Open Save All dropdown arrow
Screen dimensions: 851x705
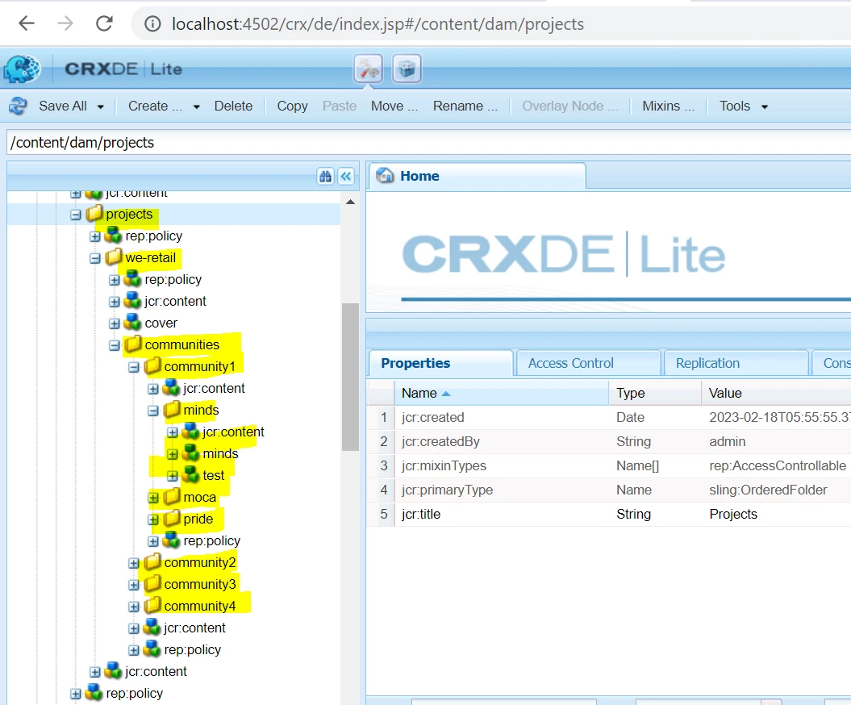tap(100, 107)
